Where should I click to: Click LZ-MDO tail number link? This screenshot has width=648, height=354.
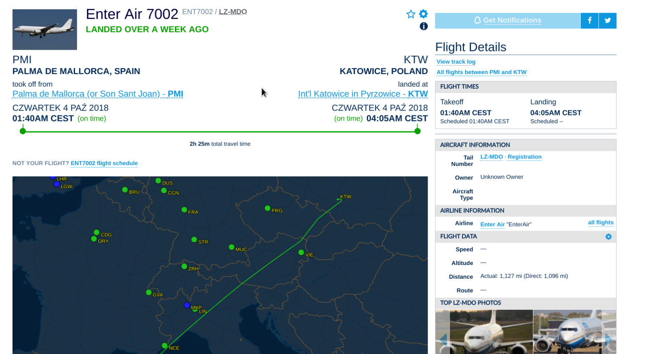click(491, 157)
